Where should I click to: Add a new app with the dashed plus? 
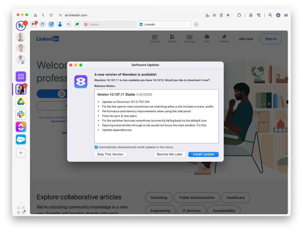click(21, 153)
